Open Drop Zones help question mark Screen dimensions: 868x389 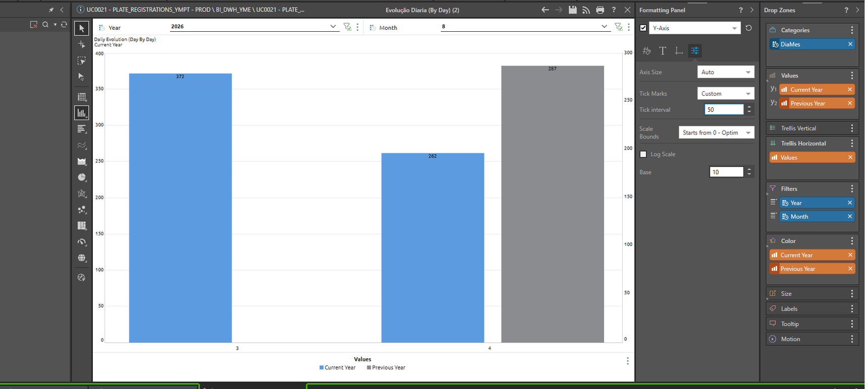846,10
